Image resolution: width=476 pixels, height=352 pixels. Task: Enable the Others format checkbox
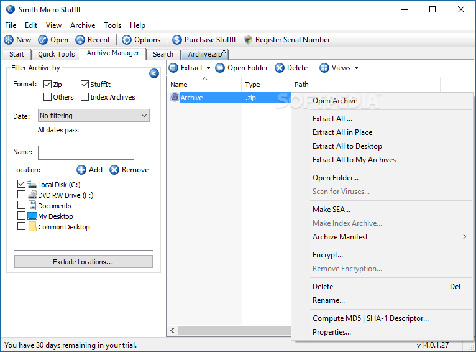(47, 96)
